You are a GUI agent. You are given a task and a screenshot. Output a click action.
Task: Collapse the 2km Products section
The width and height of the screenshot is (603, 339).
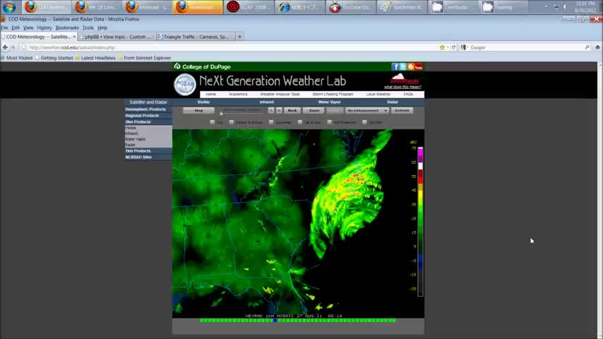click(x=148, y=121)
